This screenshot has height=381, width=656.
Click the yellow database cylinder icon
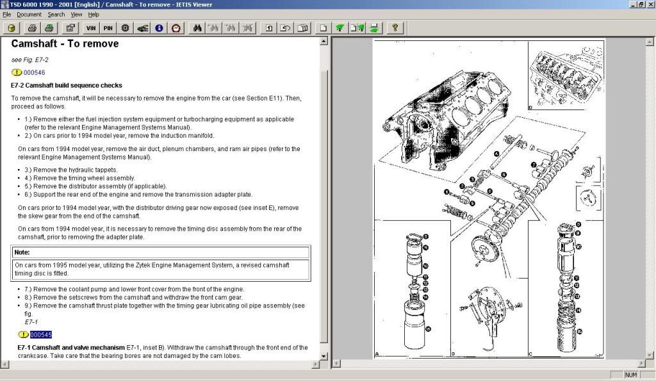click(12, 28)
